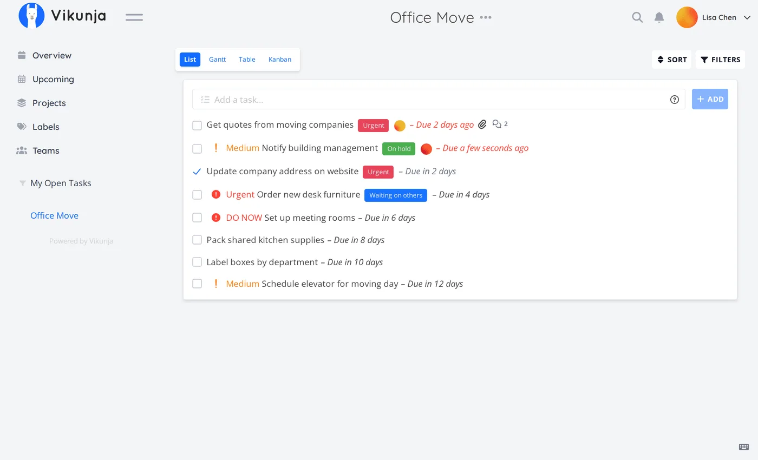This screenshot has width=758, height=460.
Task: Check off Notify building management
Action: (x=197, y=149)
